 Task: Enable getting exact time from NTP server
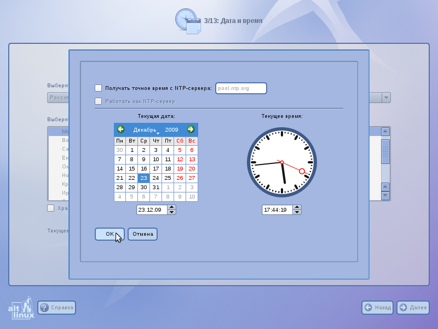click(99, 88)
